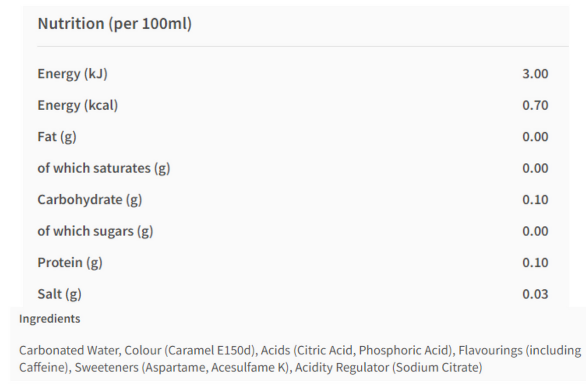586x390 pixels.
Task: Click the 0.03 salt value
Action: (535, 295)
